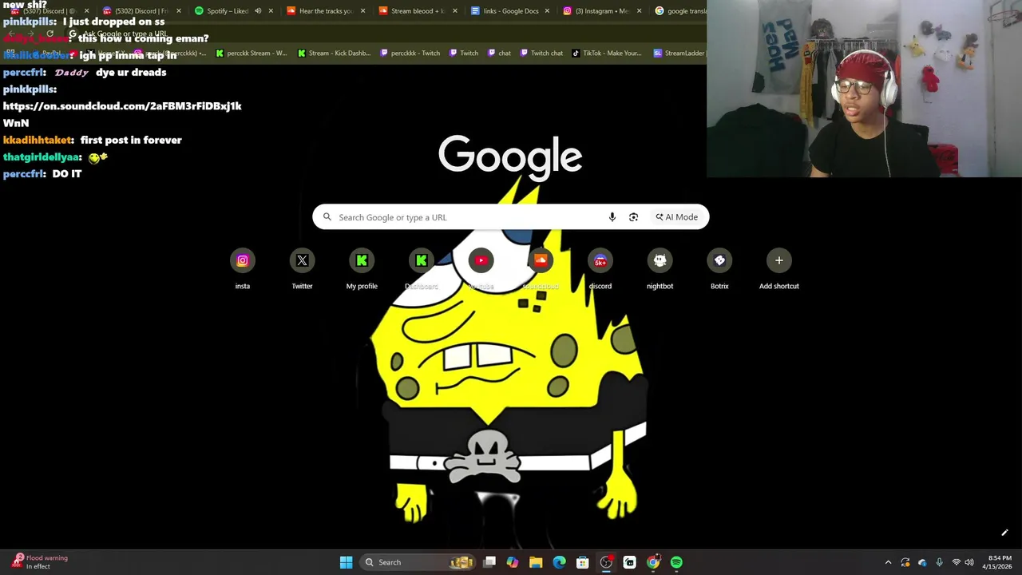
Task: Open Microsoft Store from the taskbar
Action: (x=583, y=562)
